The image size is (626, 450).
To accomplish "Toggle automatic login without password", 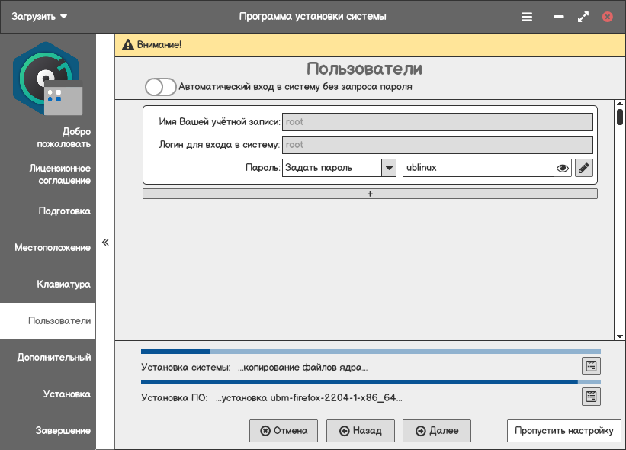I will pos(161,87).
